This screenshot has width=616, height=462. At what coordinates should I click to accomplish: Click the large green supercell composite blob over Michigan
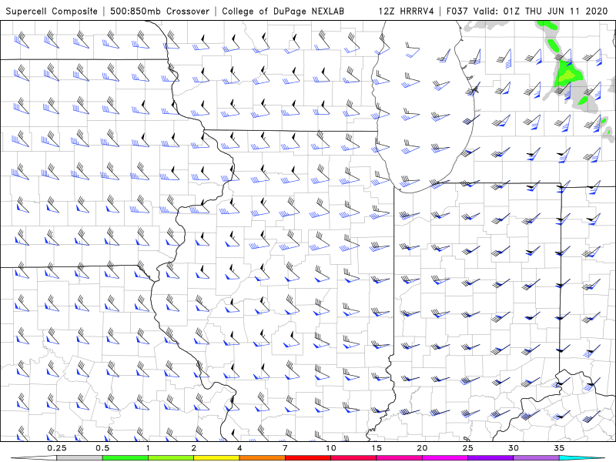[567, 74]
